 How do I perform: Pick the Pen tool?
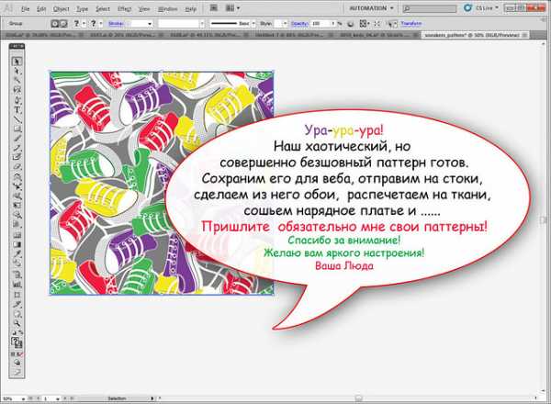tap(17, 97)
